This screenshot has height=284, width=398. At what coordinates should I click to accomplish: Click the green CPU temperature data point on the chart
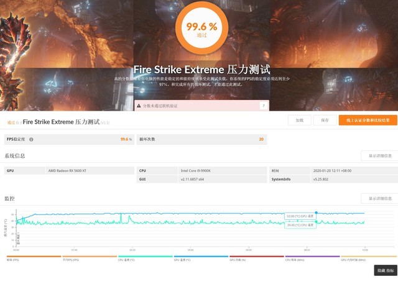(x=317, y=222)
